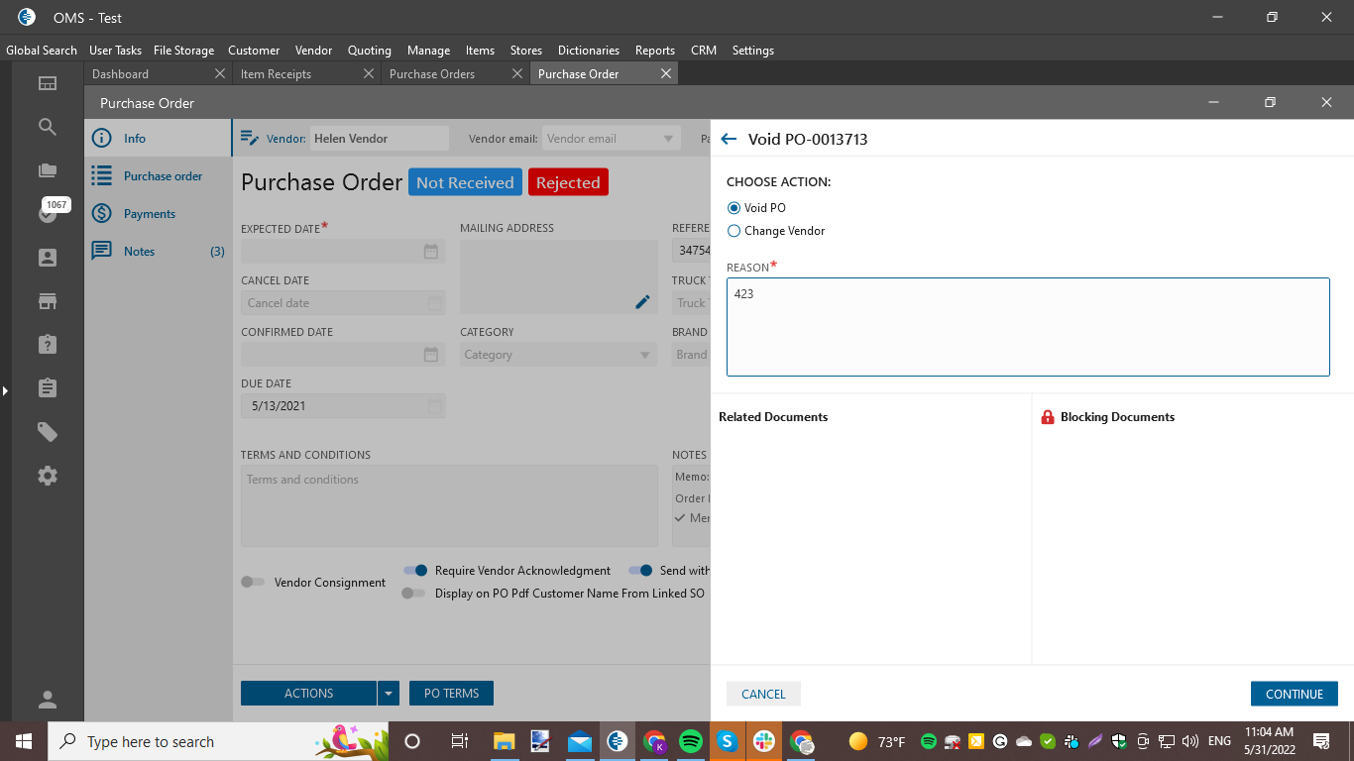The width and height of the screenshot is (1354, 761).
Task: Click the pencil edit icon beside Vendor
Action: click(x=250, y=139)
